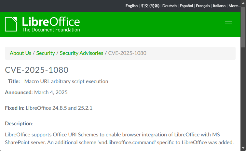Switch language to English
The height and width of the screenshot is (151, 246).
click(131, 6)
